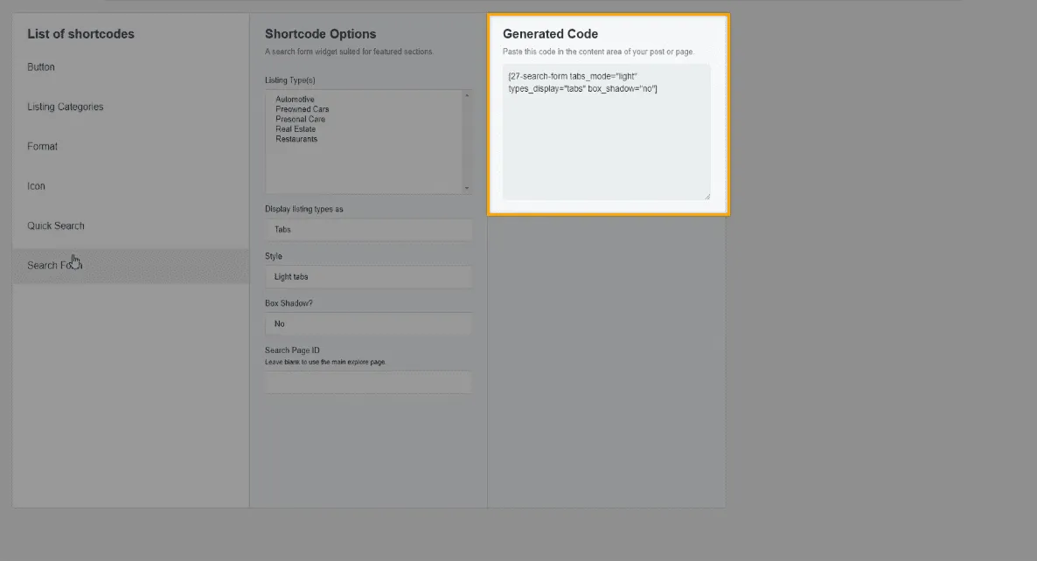
Task: Open the Button shortcode
Action: pyautogui.click(x=41, y=67)
